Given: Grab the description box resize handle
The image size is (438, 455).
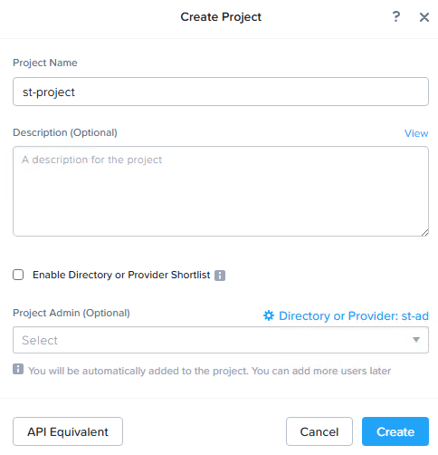Looking at the screenshot, I should coord(424,232).
